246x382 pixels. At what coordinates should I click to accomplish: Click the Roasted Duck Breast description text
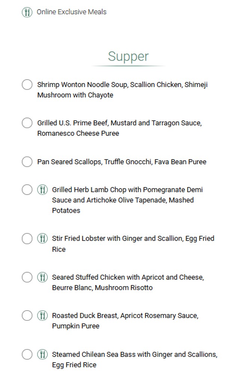125,321
